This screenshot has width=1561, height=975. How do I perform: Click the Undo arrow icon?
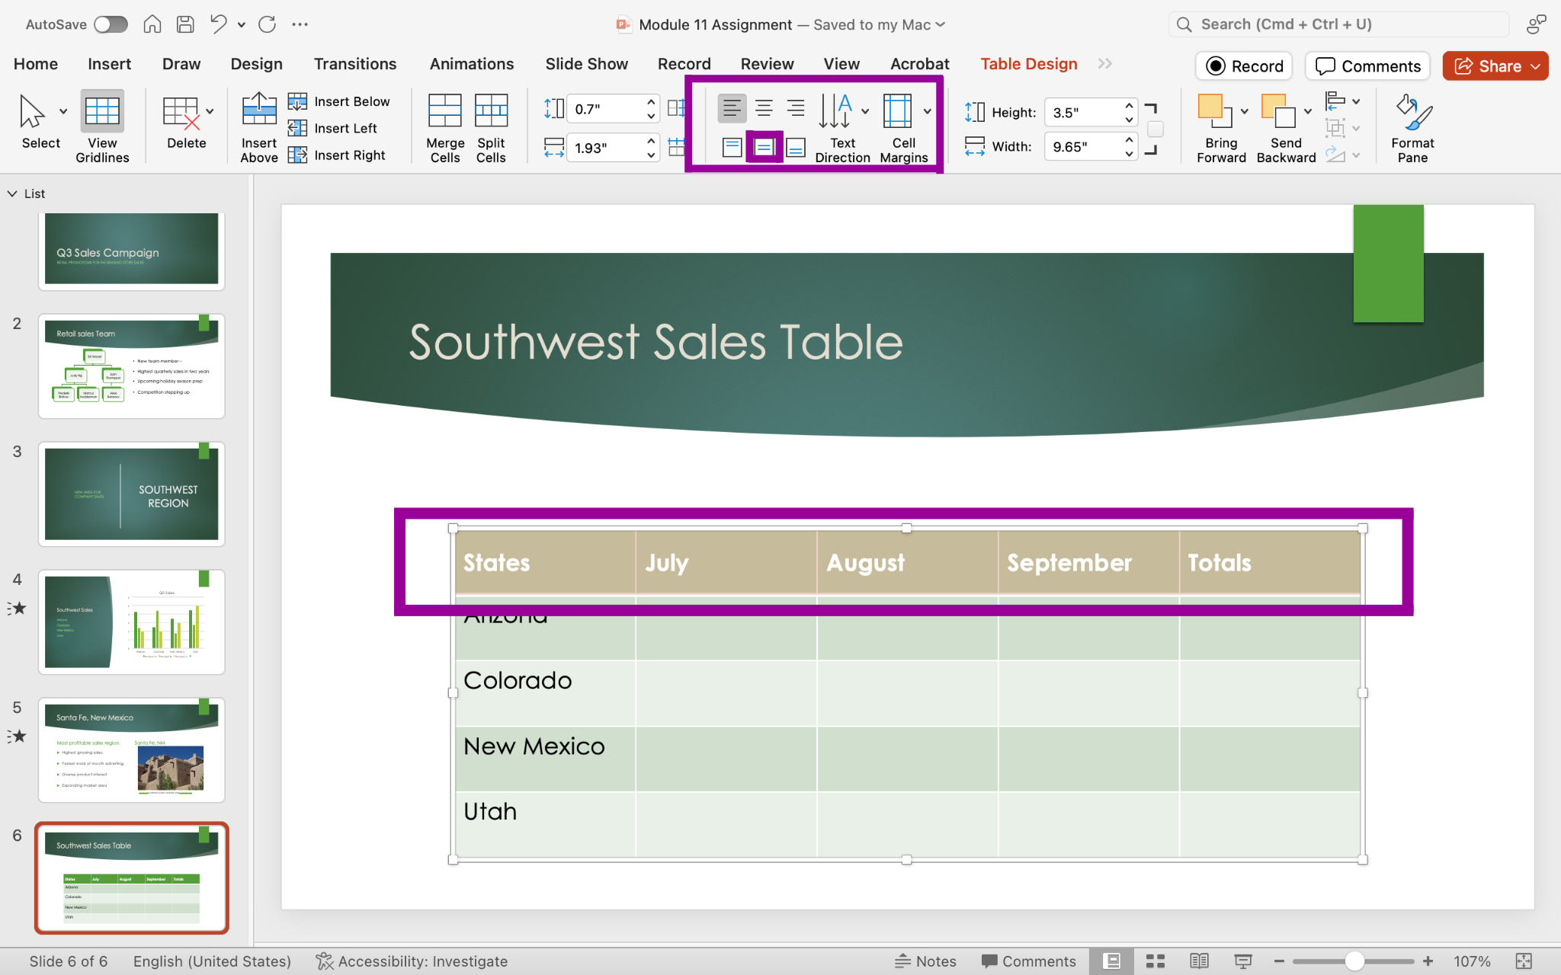click(x=219, y=24)
